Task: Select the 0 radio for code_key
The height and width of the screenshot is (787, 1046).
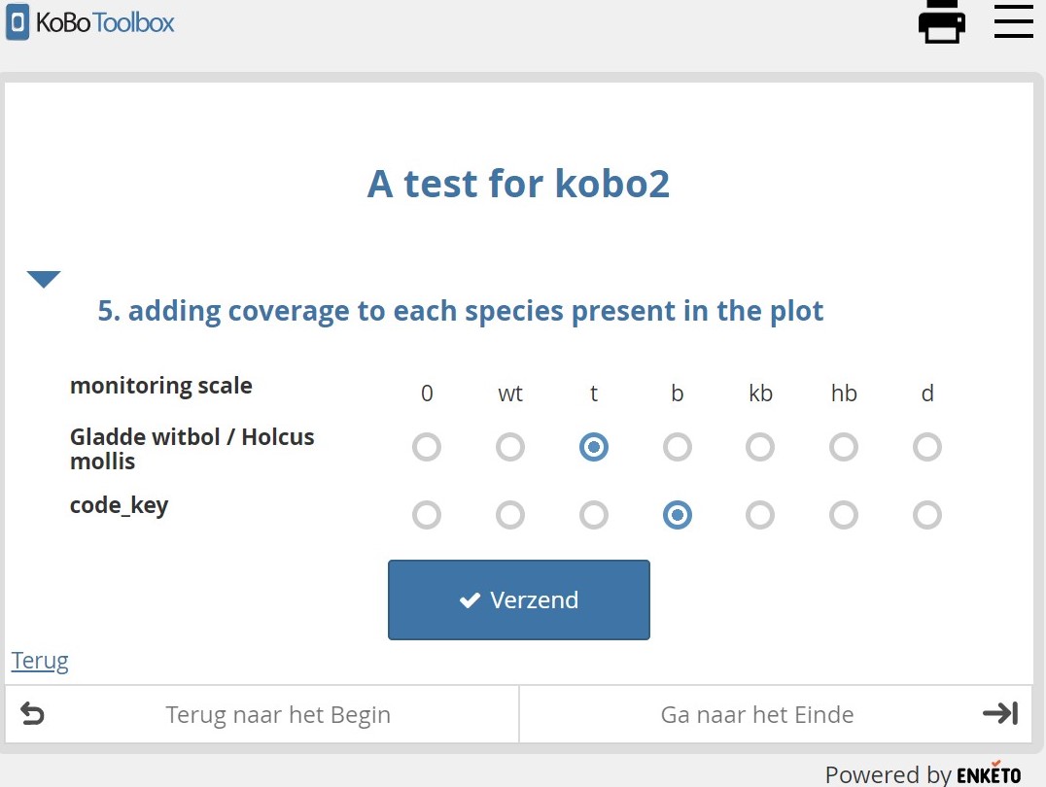Action: [x=427, y=515]
